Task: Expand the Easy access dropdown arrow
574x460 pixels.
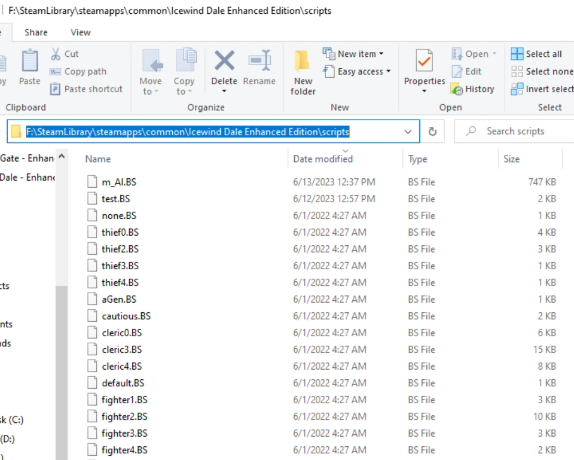Action: click(388, 71)
